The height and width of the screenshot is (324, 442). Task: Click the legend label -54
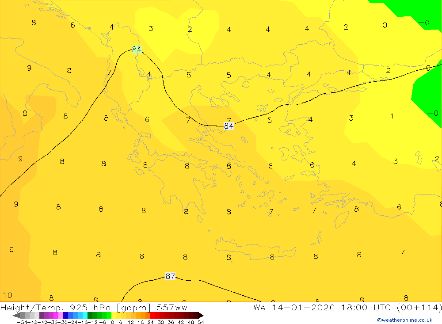click(x=23, y=322)
